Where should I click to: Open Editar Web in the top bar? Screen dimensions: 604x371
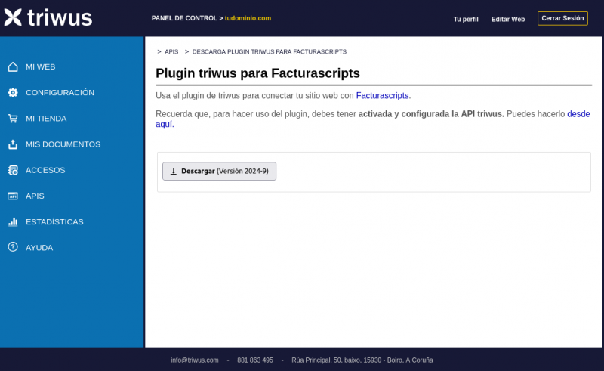(x=507, y=19)
